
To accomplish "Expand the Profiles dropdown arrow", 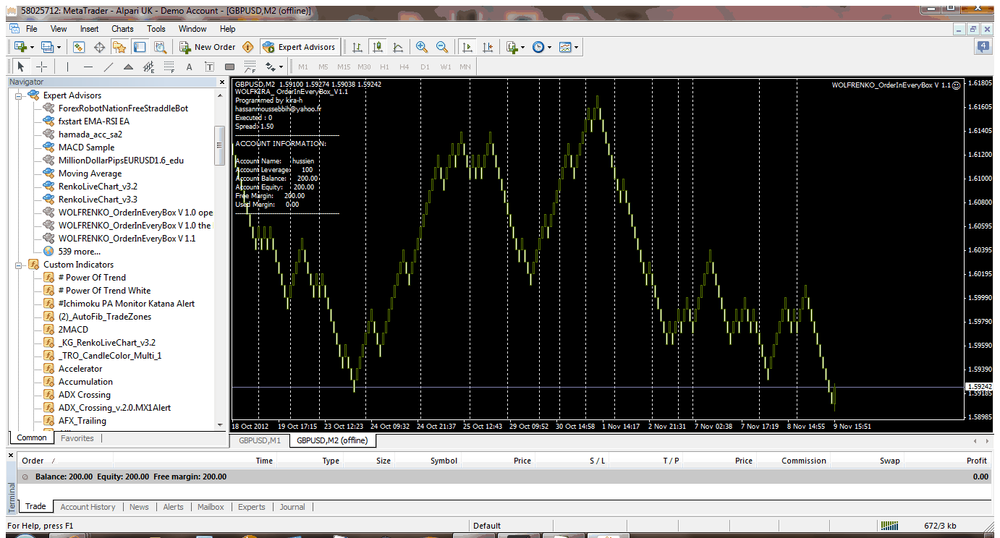I will (59, 47).
